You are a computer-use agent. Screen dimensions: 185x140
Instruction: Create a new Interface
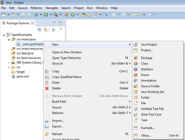click(x=158, y=69)
